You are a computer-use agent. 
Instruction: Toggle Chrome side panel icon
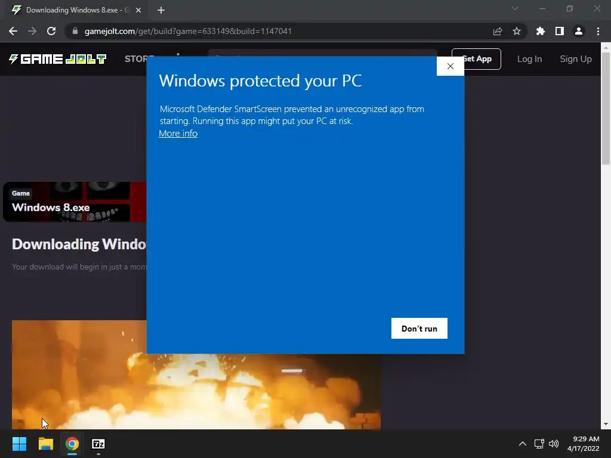(560, 31)
